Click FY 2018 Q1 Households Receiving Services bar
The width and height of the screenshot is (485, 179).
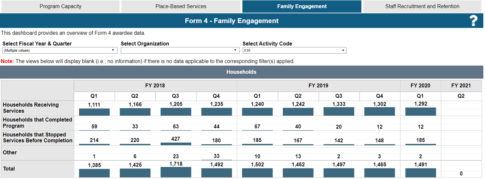[x=94, y=112]
